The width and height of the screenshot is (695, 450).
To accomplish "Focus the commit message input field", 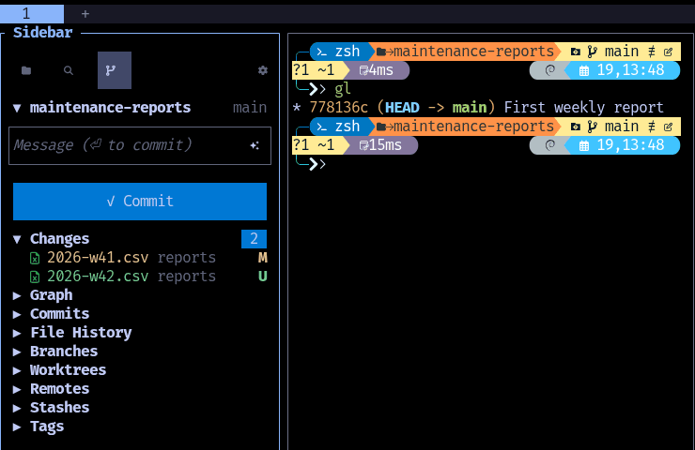I will tap(140, 145).
